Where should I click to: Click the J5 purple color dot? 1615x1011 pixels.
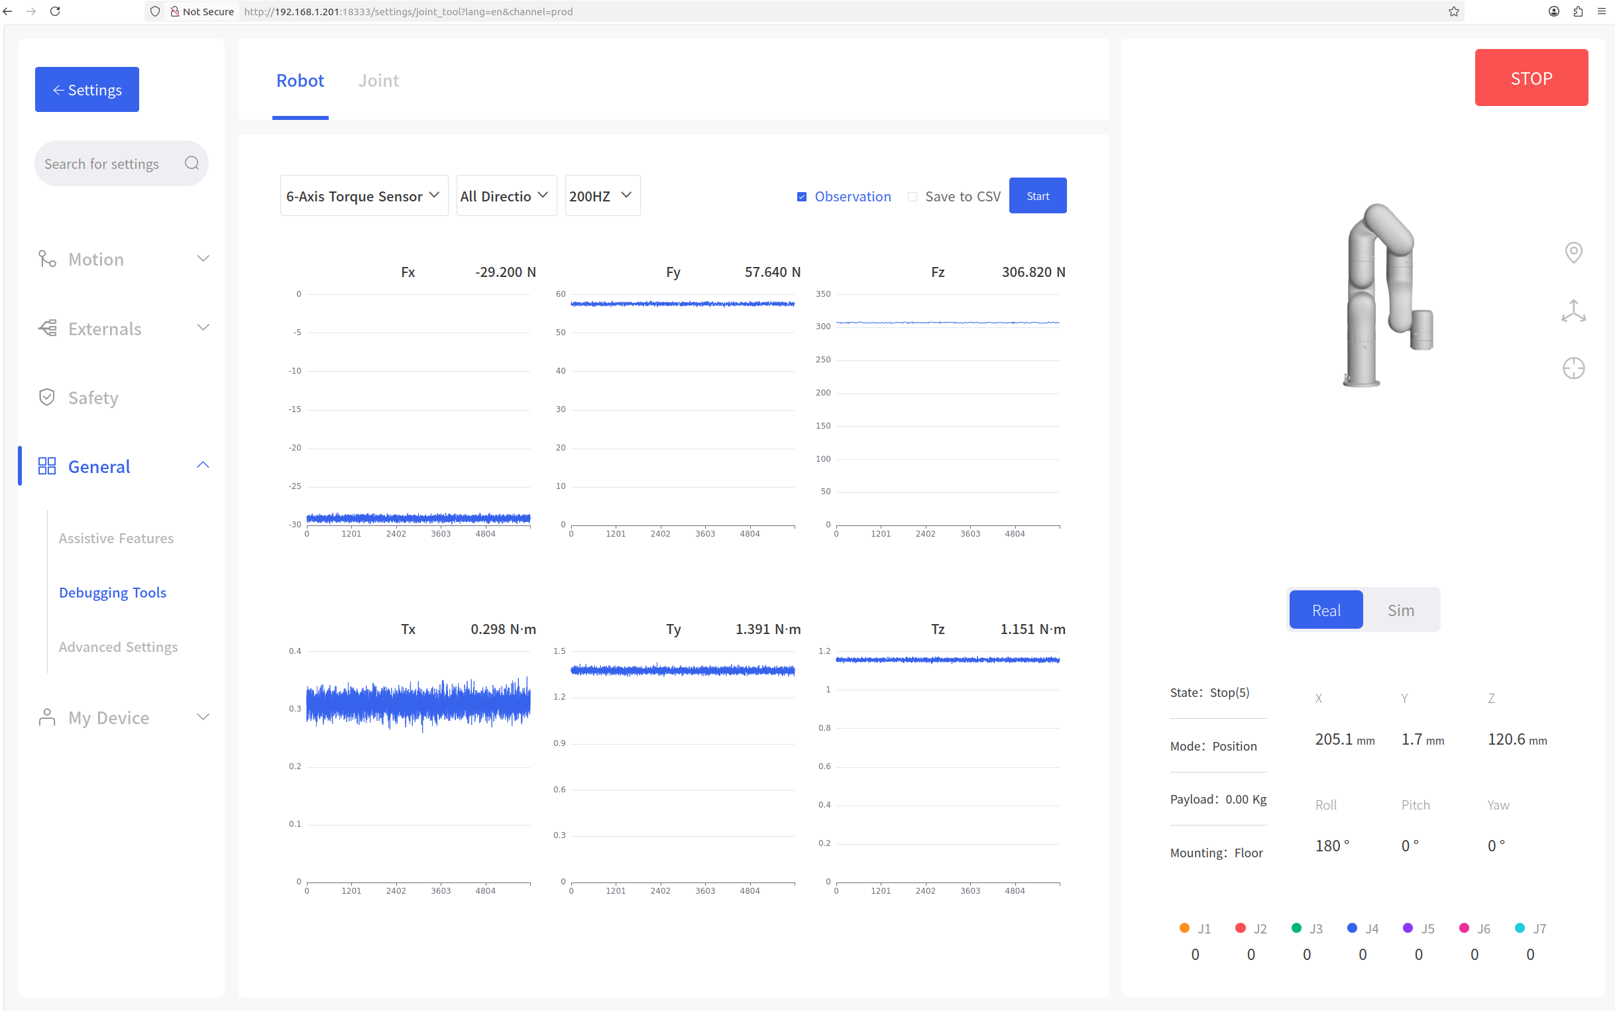click(1408, 928)
